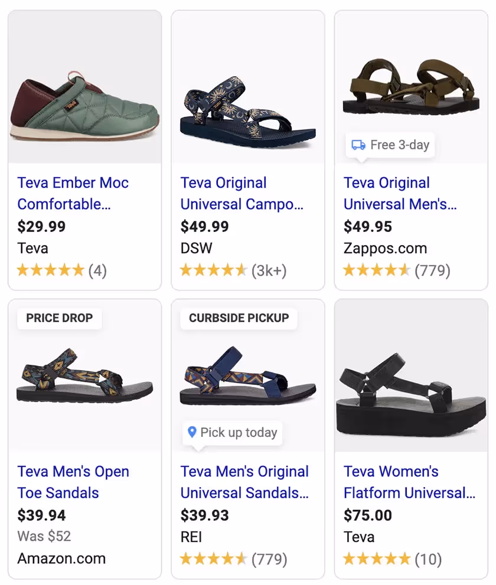This screenshot has width=496, height=585.
Task: Click the five-star rating under Teva Women's Flatform
Action: 376,559
